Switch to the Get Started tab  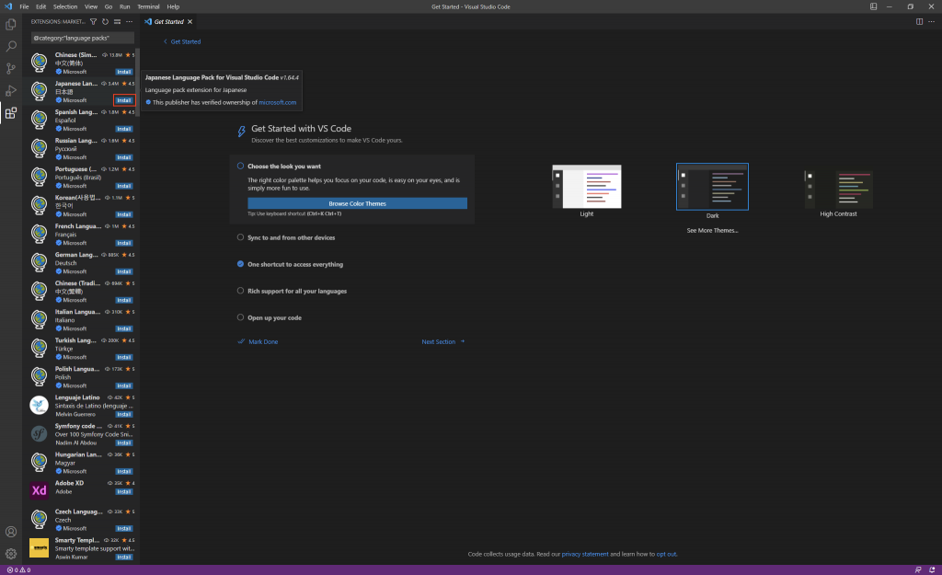click(x=167, y=22)
